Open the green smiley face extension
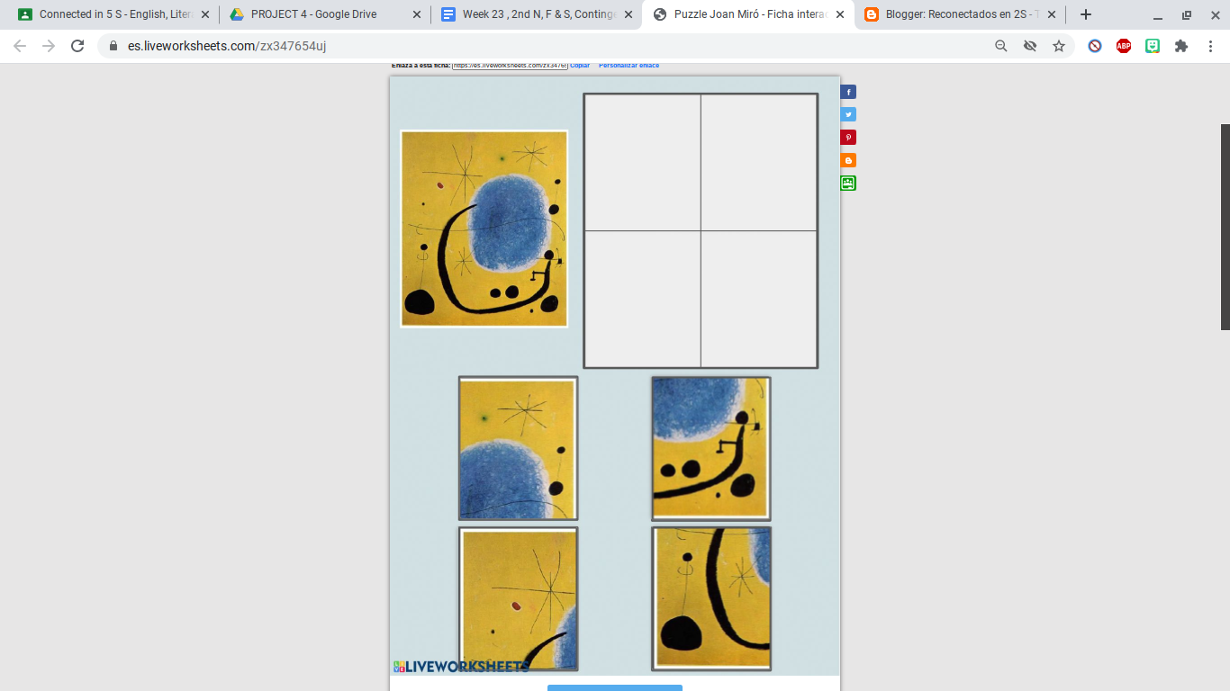The width and height of the screenshot is (1230, 691). (x=1153, y=46)
